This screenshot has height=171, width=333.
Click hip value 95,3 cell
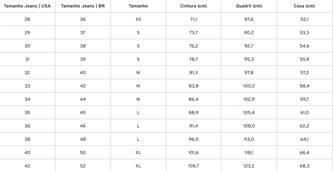click(249, 59)
